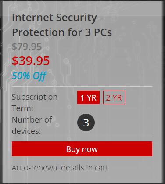Click the word "Auto-renewal" below Buy now
Viewport: 165px width, 184px height.
[x=35, y=168]
